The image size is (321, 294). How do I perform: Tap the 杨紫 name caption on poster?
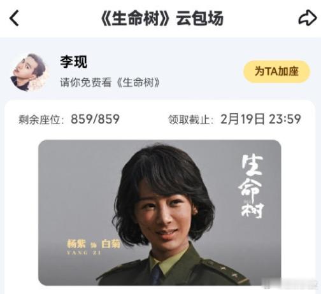pyautogui.click(x=76, y=244)
